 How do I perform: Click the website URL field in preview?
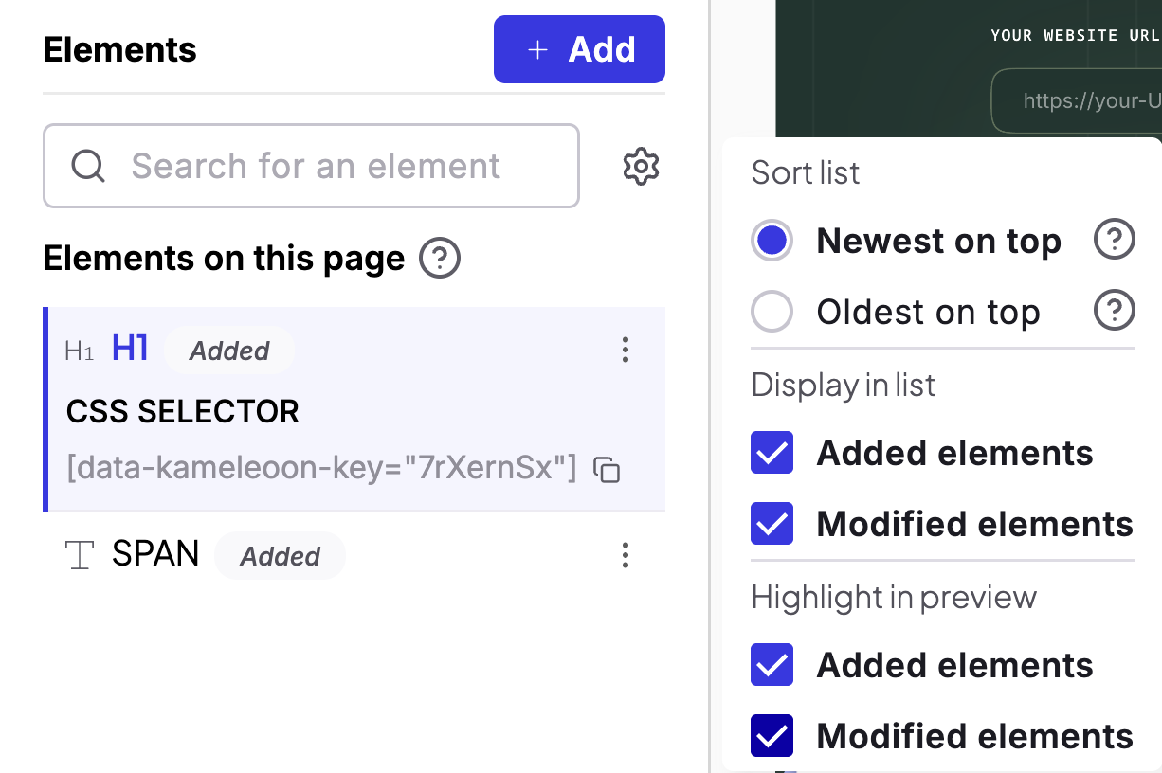coord(1077,100)
